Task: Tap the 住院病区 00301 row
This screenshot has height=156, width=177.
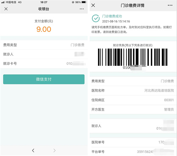Action: [133, 100]
